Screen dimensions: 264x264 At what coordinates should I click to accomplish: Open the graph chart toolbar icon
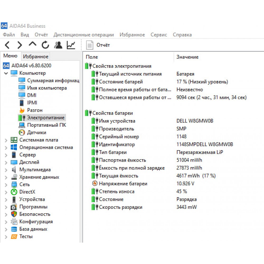[71, 45]
